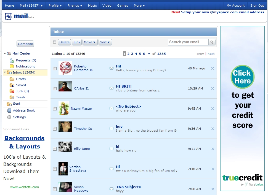
Task: Click the Mail Center icon in sidebar
Action: [x=9, y=53]
